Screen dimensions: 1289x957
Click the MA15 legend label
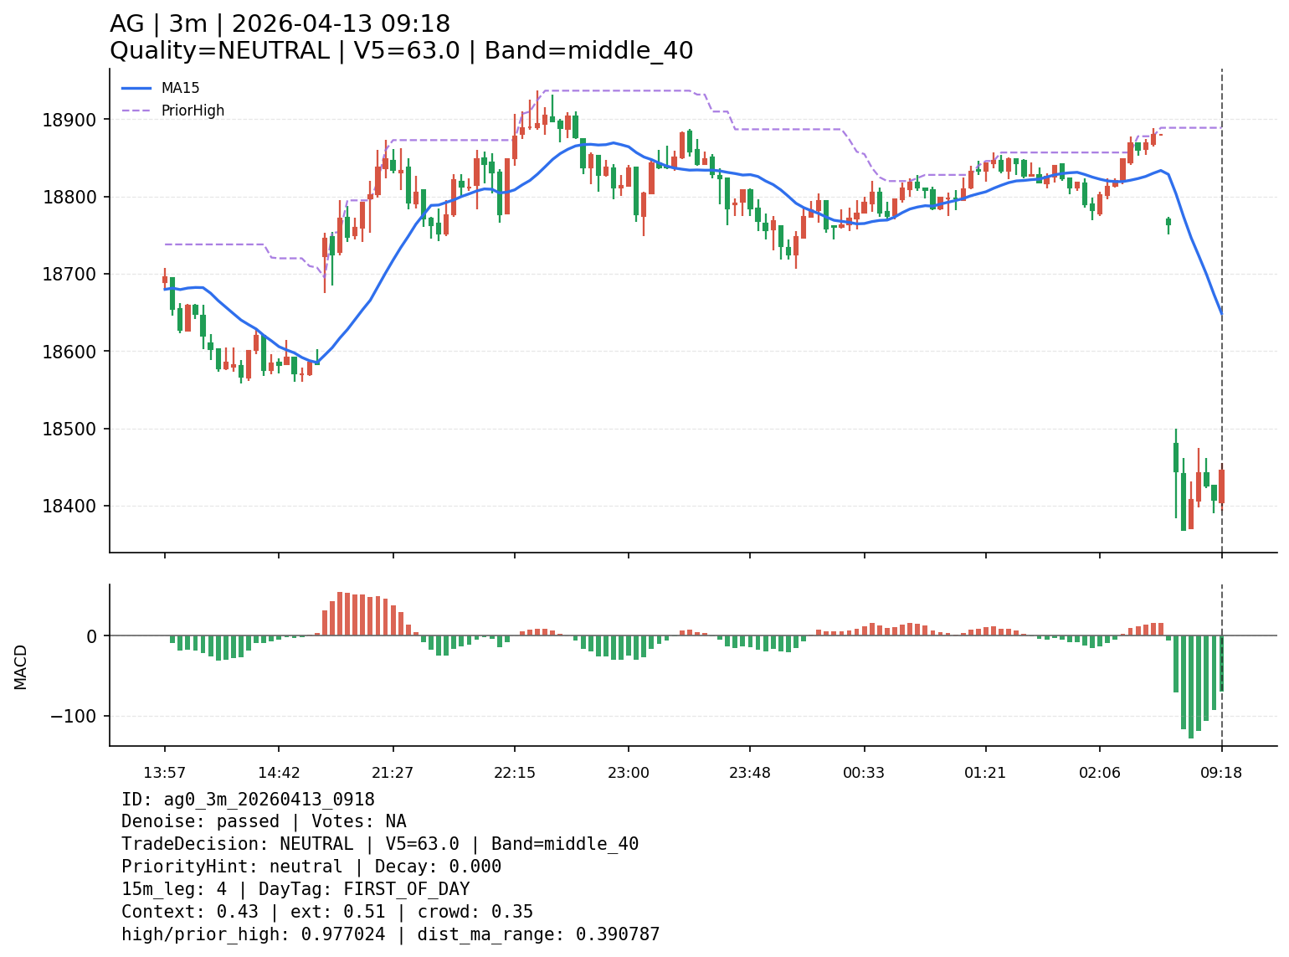click(180, 88)
